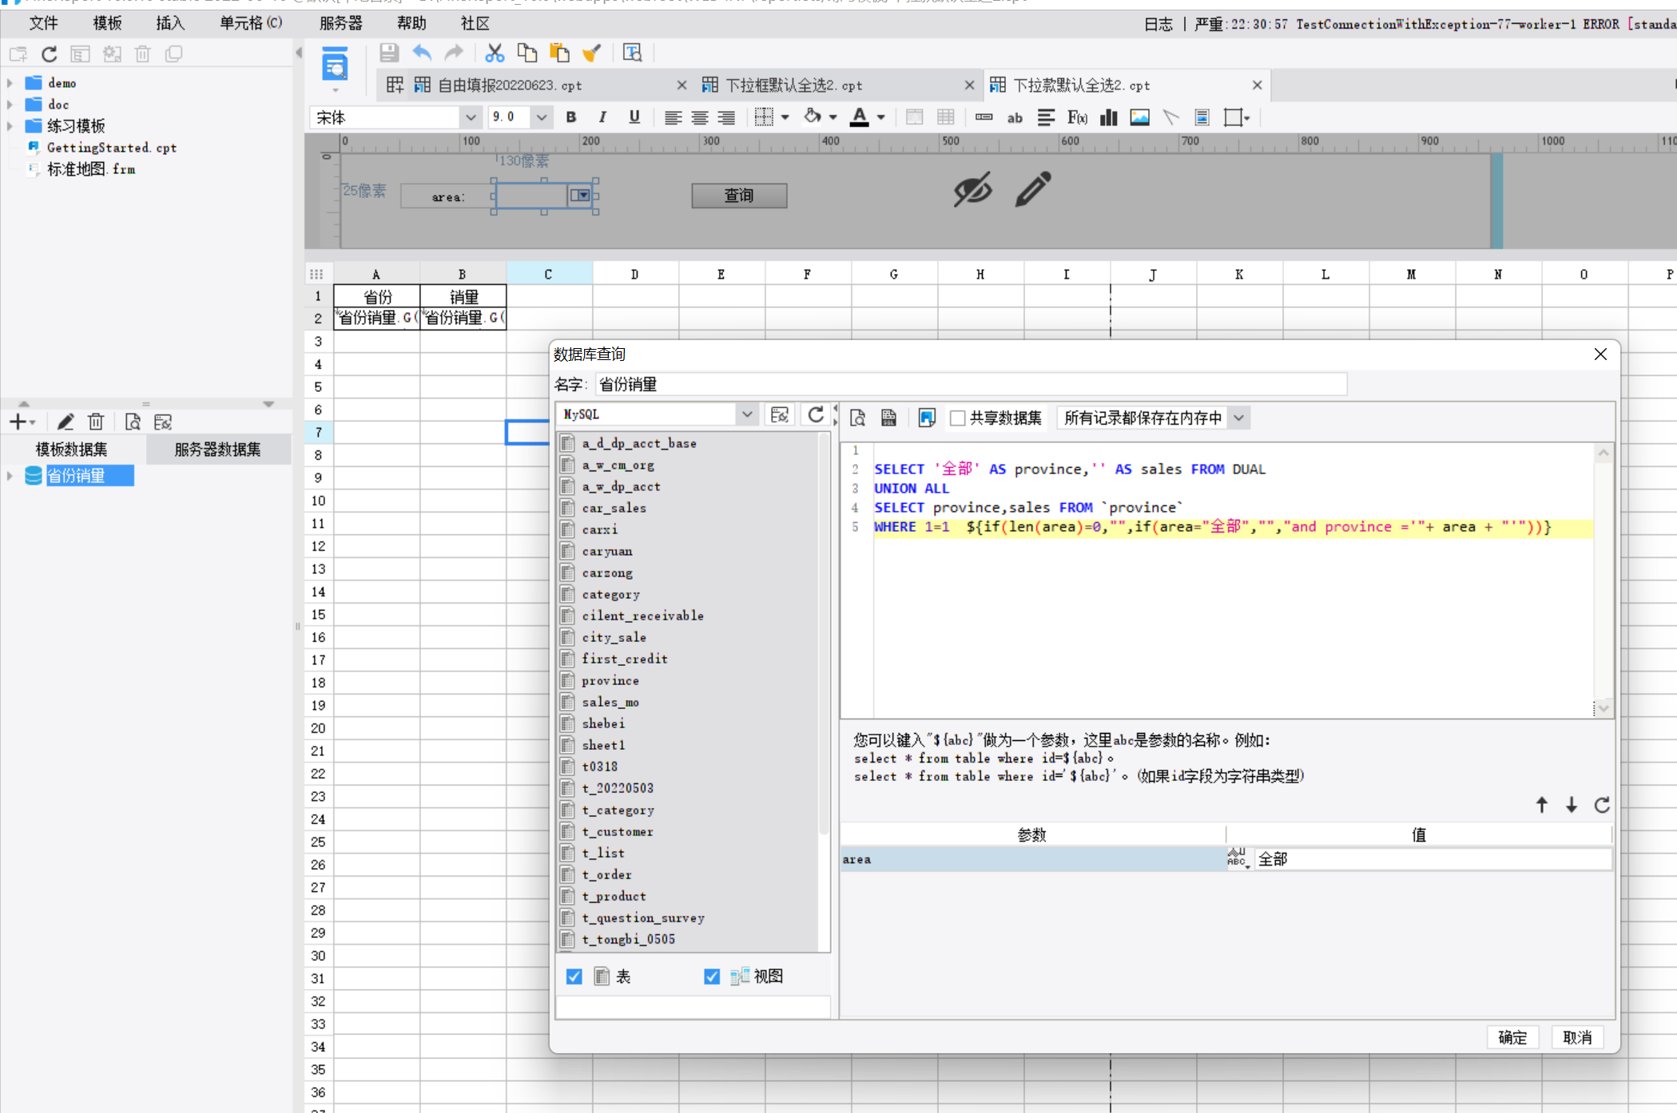The image size is (1677, 1113).
Task: Switch to the 下拉框默认全选2.cpt tab
Action: pyautogui.click(x=793, y=85)
